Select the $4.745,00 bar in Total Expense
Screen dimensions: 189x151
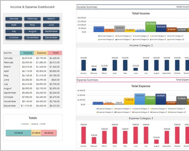(x=140, y=99)
